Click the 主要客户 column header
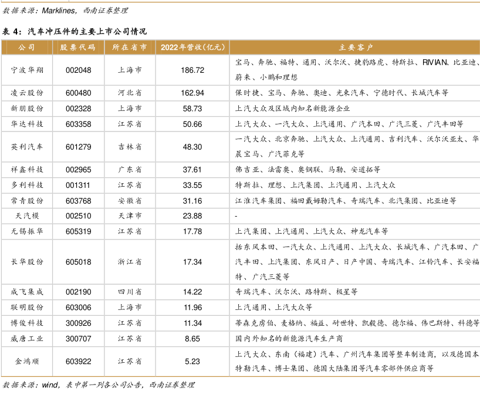Viewport: 480px width, 398px height. pos(354,47)
